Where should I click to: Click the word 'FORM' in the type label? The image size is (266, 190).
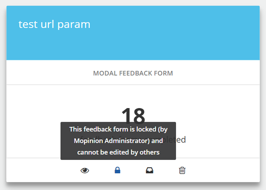click(164, 73)
